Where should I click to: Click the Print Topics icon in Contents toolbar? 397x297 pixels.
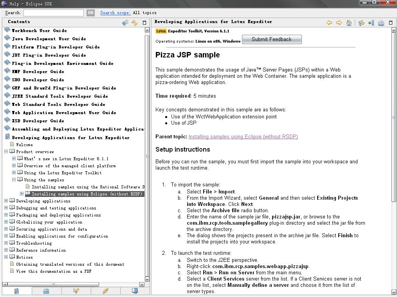click(x=125, y=23)
